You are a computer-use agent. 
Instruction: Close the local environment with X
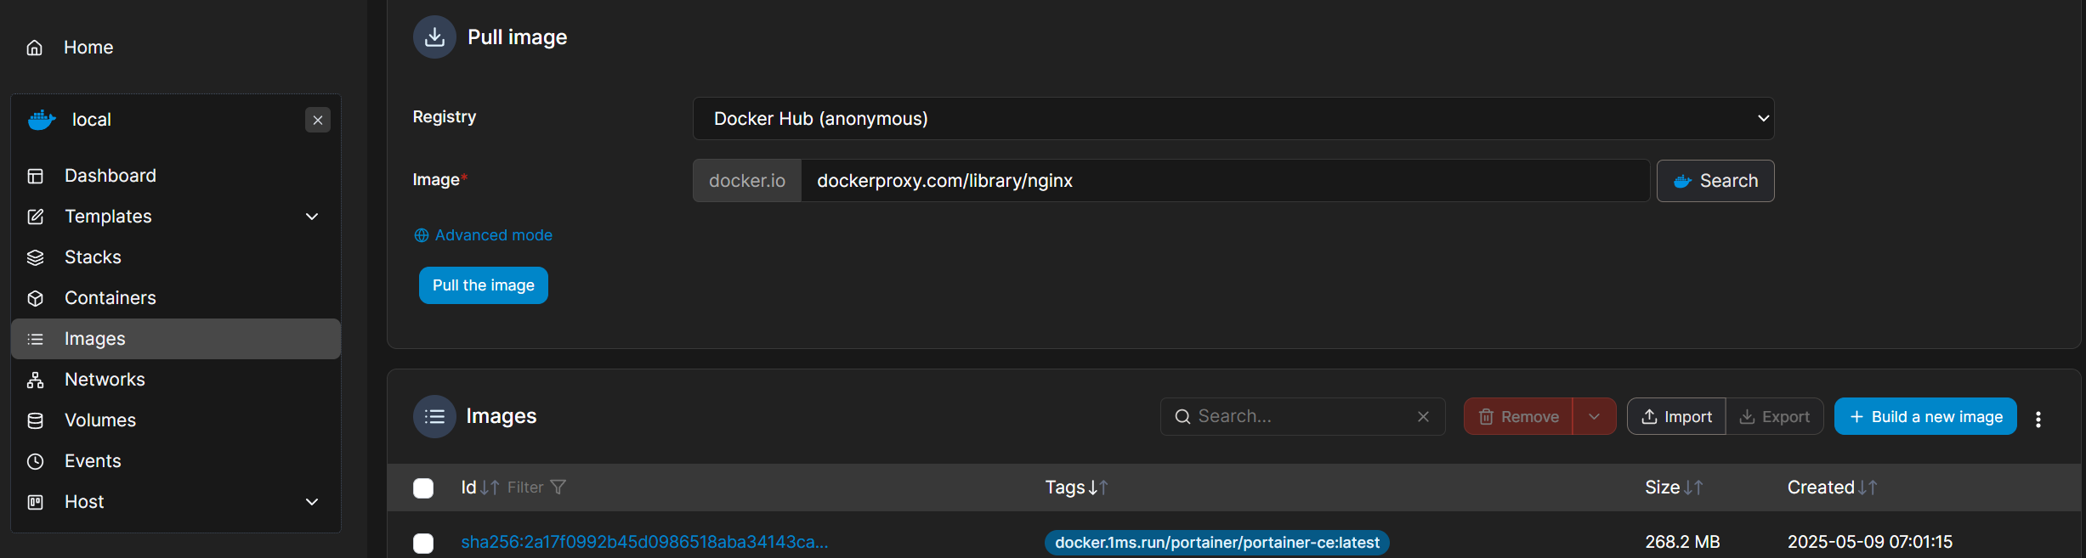[318, 120]
